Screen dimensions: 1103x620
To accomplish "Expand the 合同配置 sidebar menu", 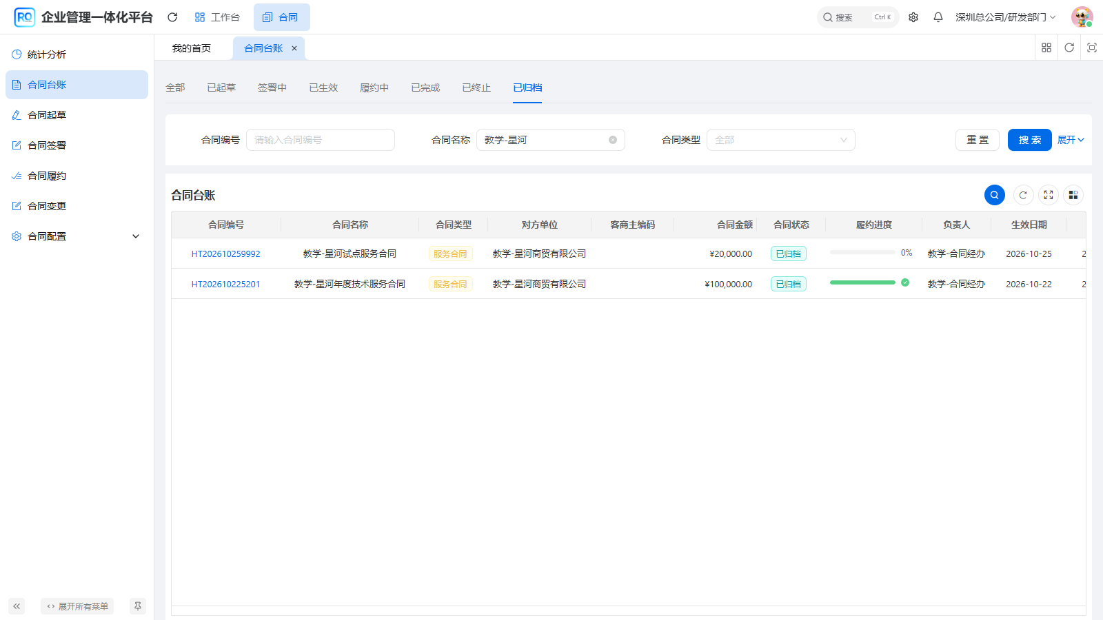I will pyautogui.click(x=77, y=236).
